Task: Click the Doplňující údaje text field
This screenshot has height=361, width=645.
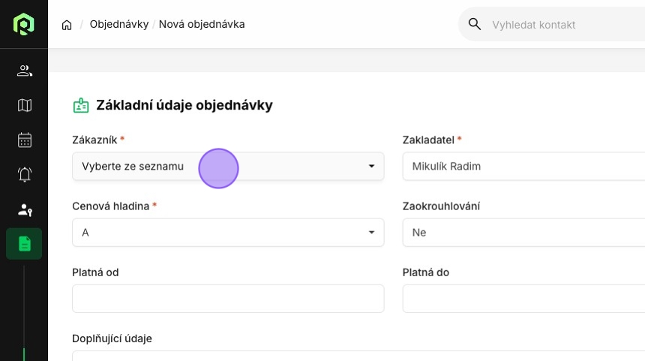Action: click(x=358, y=356)
